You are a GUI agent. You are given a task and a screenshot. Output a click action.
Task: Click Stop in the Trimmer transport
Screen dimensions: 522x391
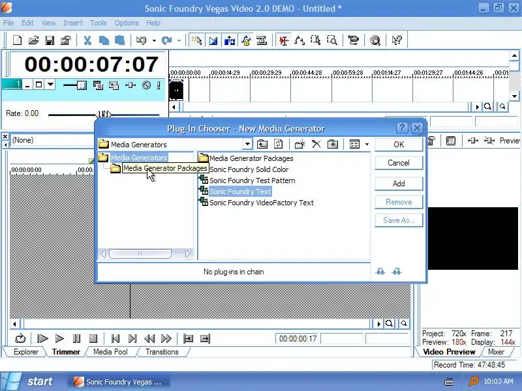click(93, 339)
